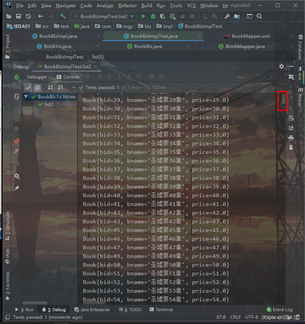Switch to BookBiz.java editor tab
305x324 pixels.
click(148, 46)
